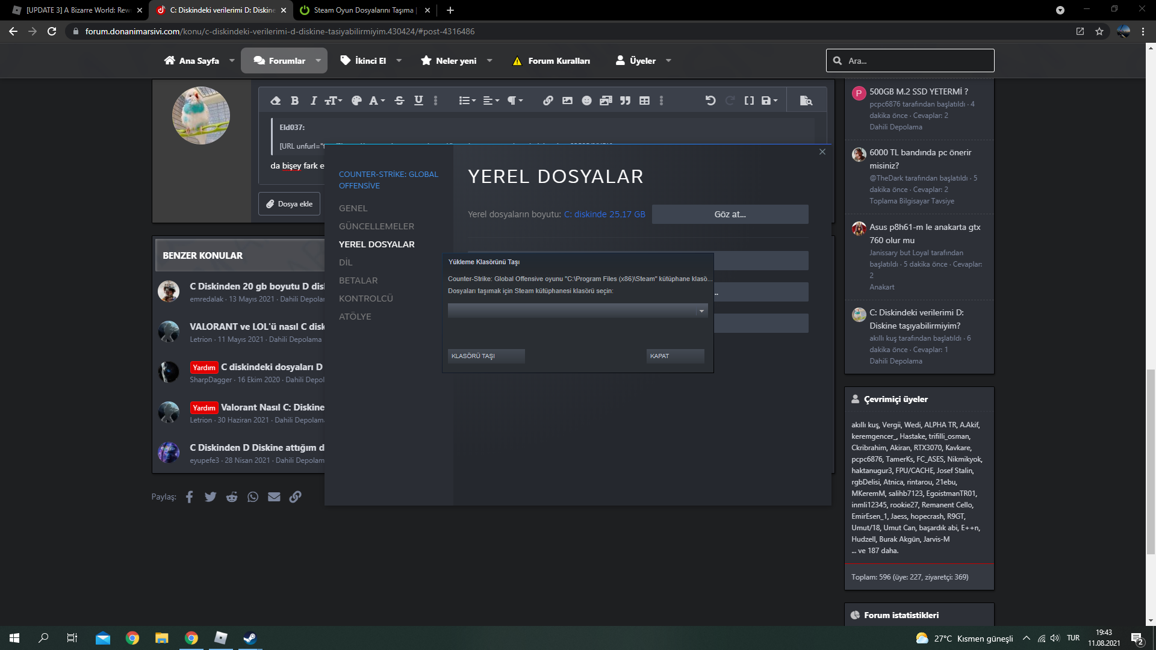Open the font size dropdown
The height and width of the screenshot is (650, 1156).
[333, 101]
